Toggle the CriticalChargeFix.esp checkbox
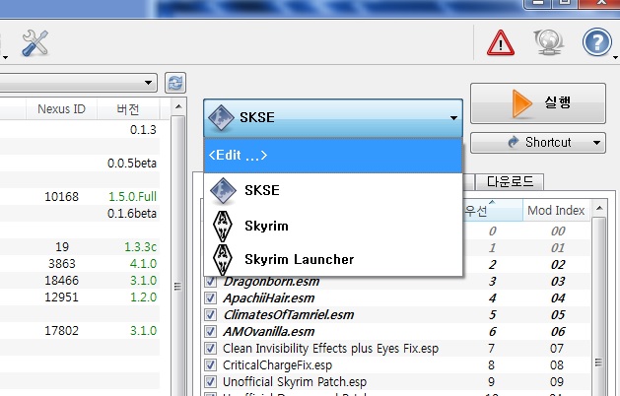The width and height of the screenshot is (620, 396). pyautogui.click(x=210, y=365)
